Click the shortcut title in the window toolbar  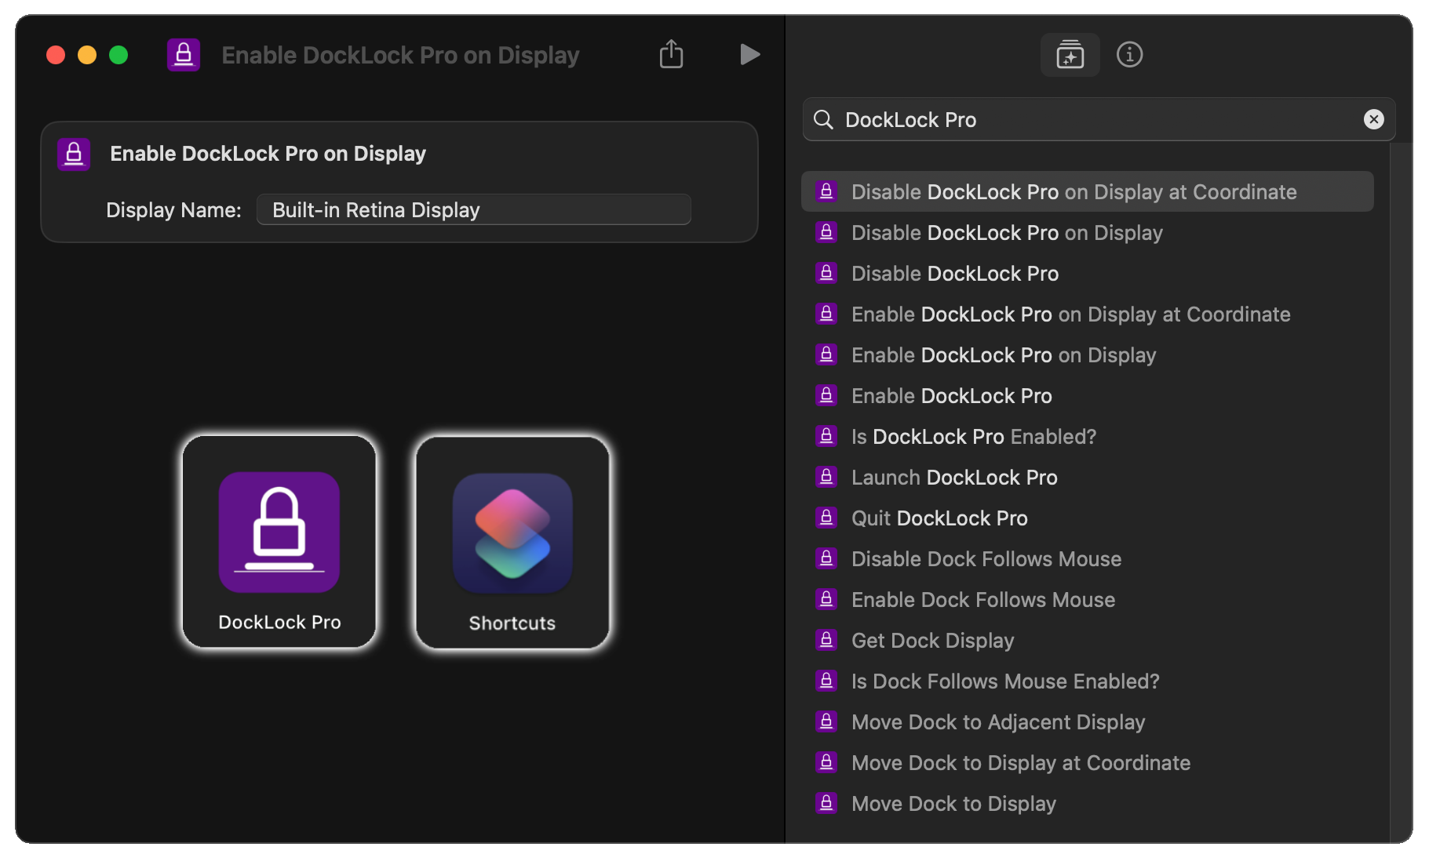[x=400, y=55]
